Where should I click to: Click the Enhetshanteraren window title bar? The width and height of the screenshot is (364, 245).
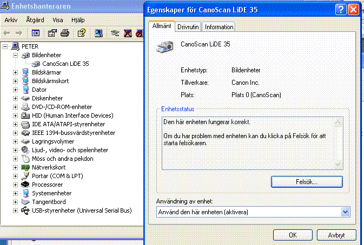click(x=72, y=6)
